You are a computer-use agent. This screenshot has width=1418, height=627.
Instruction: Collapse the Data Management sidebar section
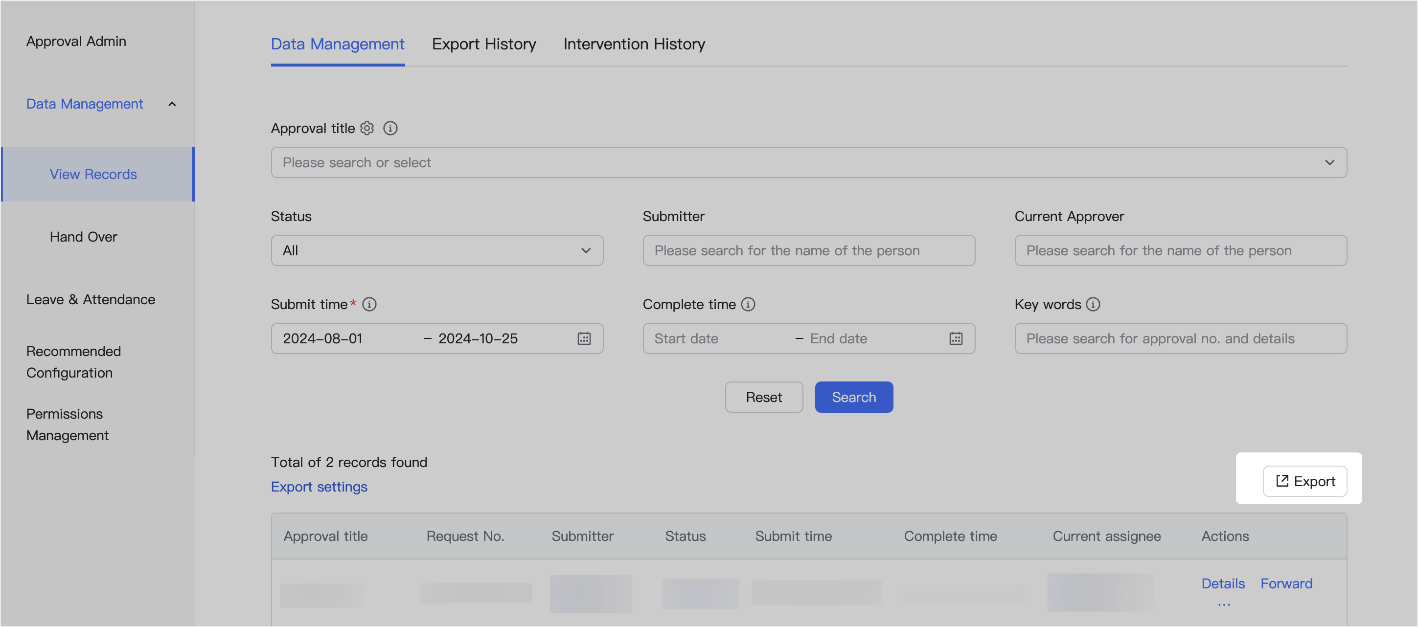pos(172,104)
